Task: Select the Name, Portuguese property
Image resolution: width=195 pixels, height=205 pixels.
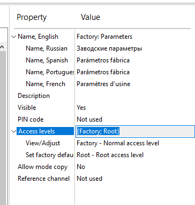Action: (50, 72)
